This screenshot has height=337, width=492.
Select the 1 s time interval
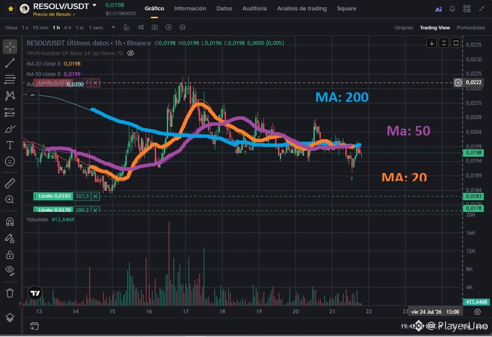click(x=25, y=28)
